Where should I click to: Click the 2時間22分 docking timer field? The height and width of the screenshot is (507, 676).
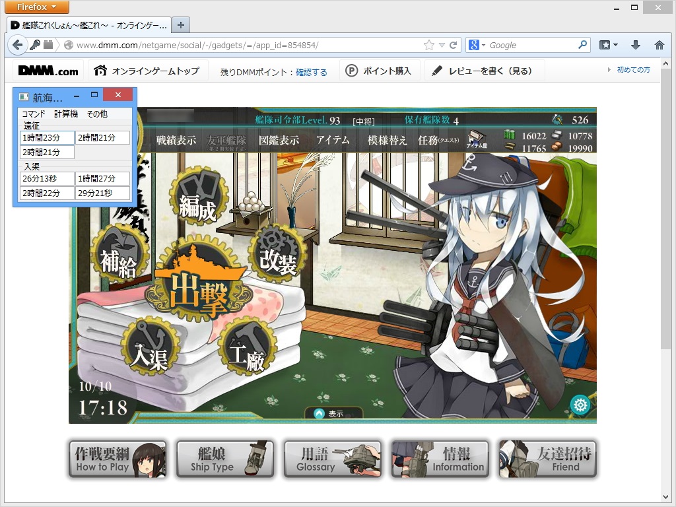coord(47,193)
